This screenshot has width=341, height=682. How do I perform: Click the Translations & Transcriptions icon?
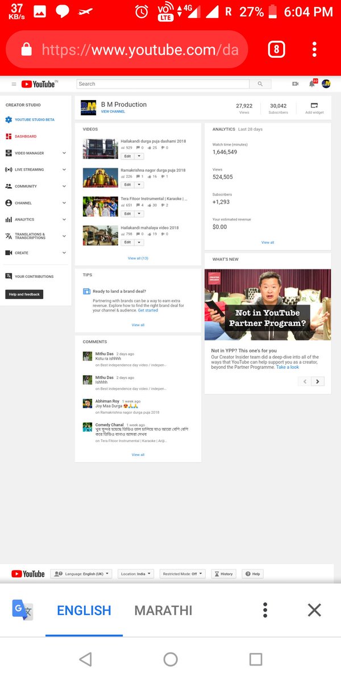click(9, 236)
